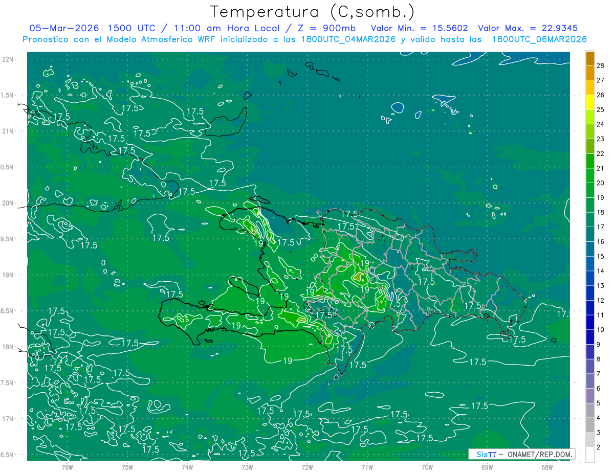Pick the yellow legend swatch between 25 and 26

(x=590, y=102)
